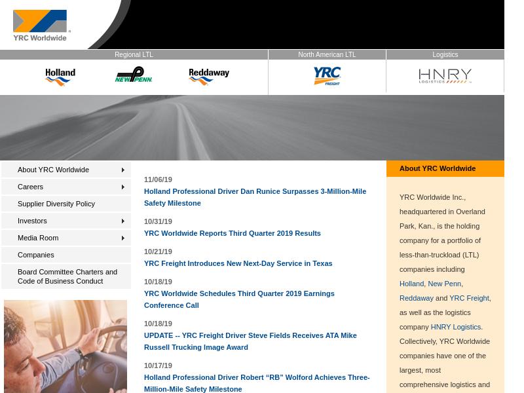
Task: Click the truck driver photo thumbnail
Action: (65, 346)
